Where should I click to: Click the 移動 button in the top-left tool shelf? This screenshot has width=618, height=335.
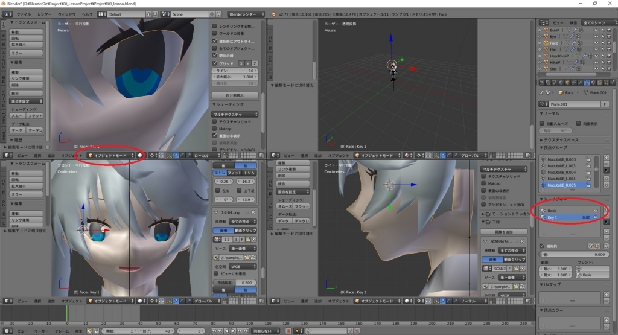point(26,32)
